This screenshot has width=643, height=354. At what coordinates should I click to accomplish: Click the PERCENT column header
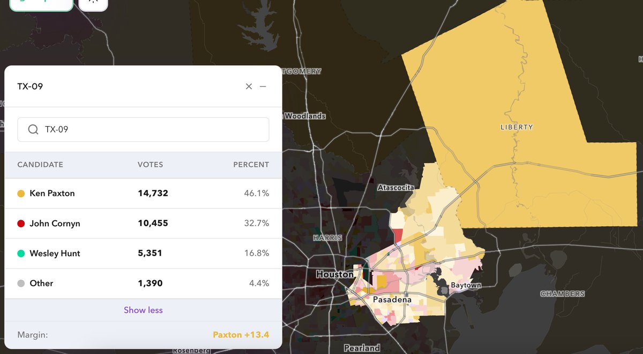(251, 165)
